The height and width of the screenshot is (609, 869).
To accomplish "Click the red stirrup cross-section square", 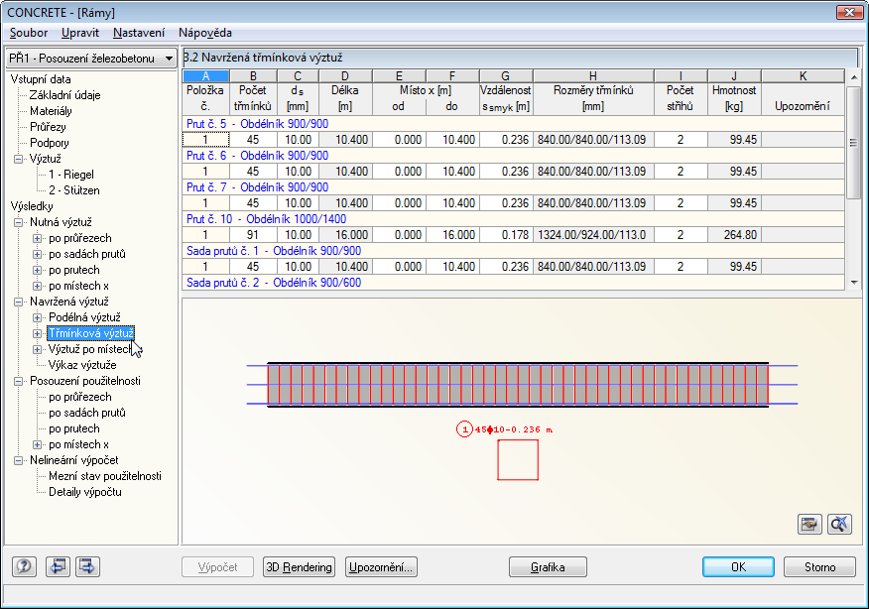I will click(518, 460).
